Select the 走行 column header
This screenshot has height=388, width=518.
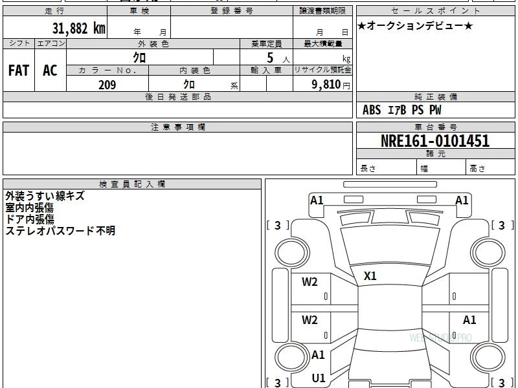[x=55, y=11]
